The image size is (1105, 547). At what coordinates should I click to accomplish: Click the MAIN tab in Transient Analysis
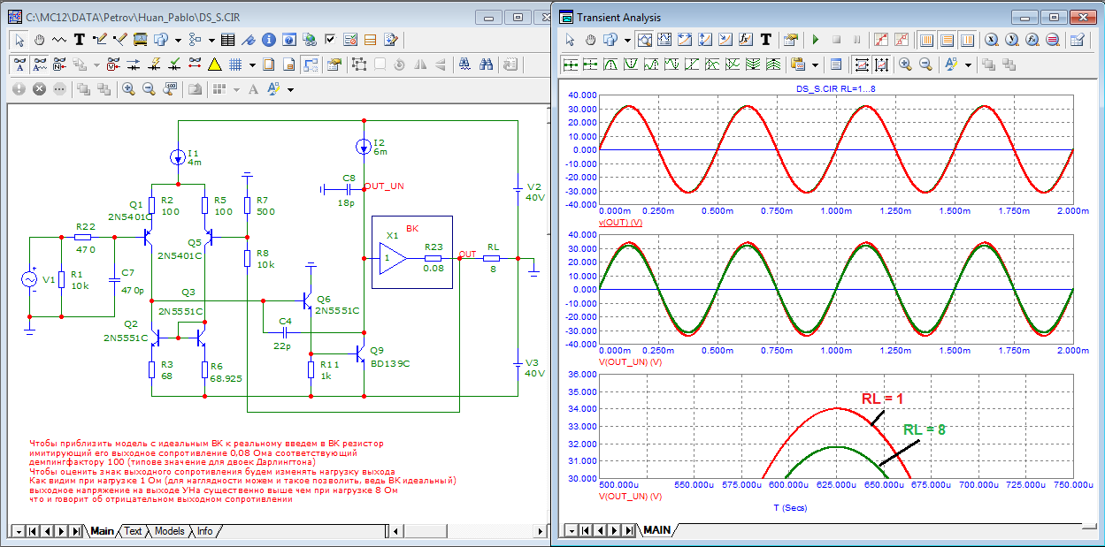(656, 530)
